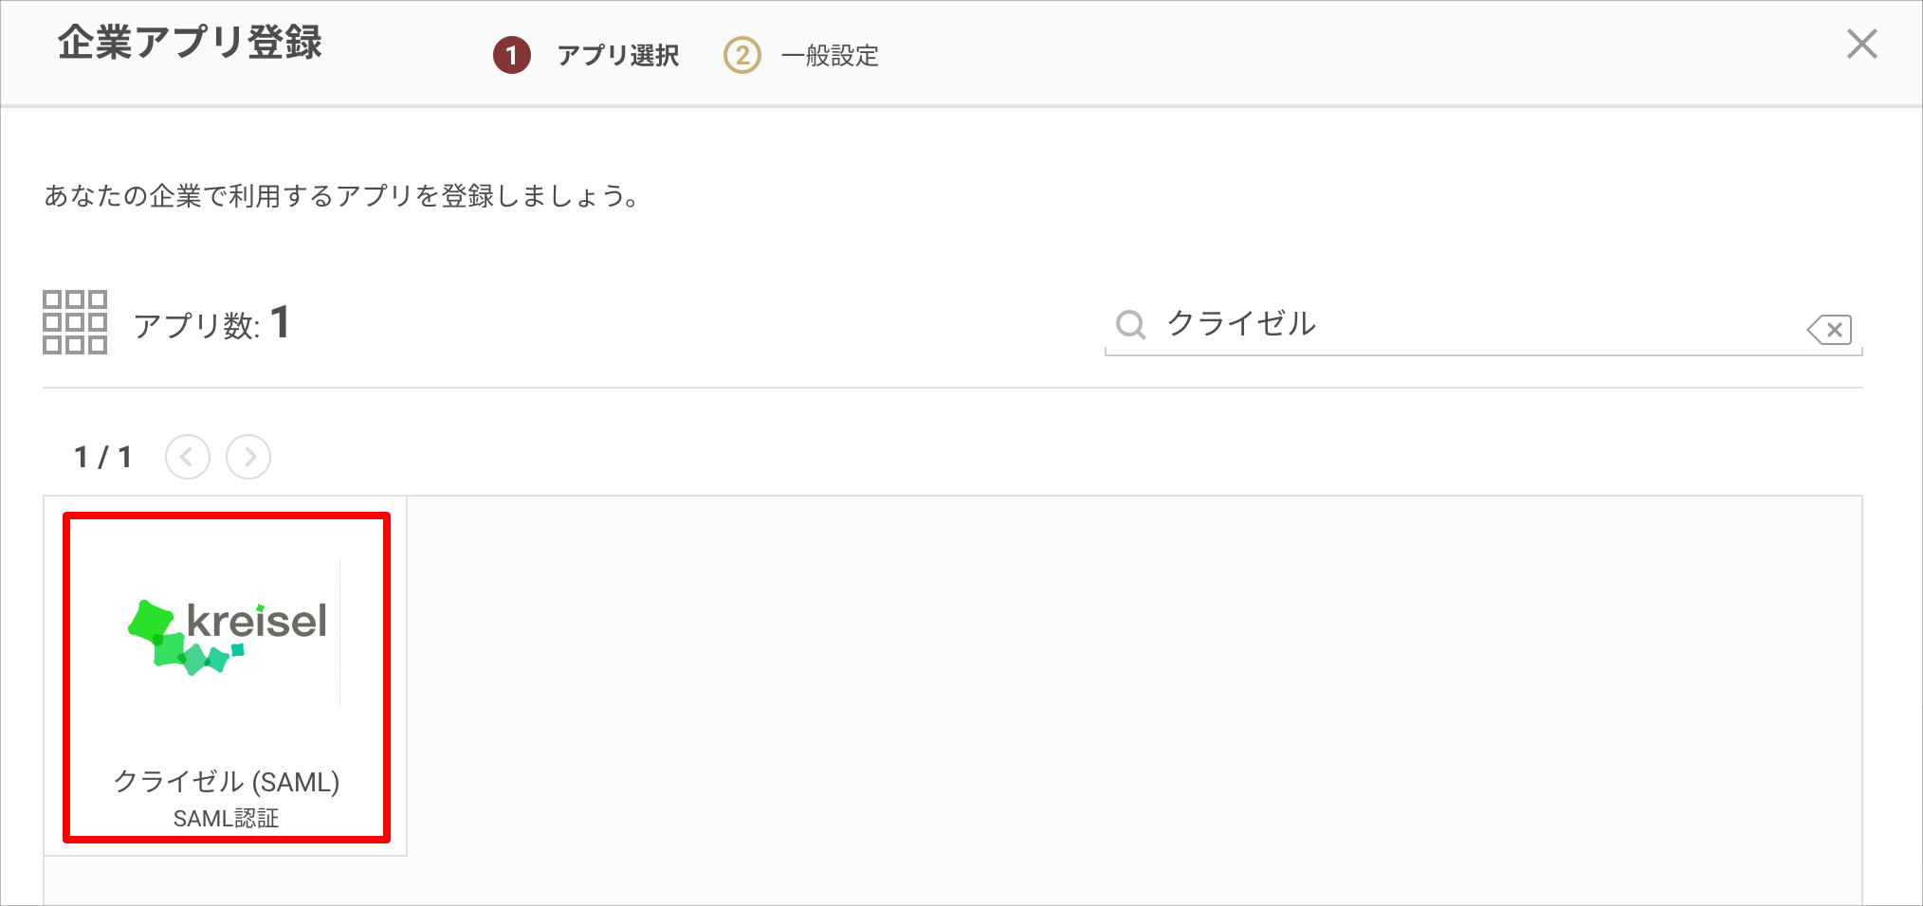The width and height of the screenshot is (1923, 906).
Task: Click the SAML認証 label under the app
Action: click(x=226, y=818)
